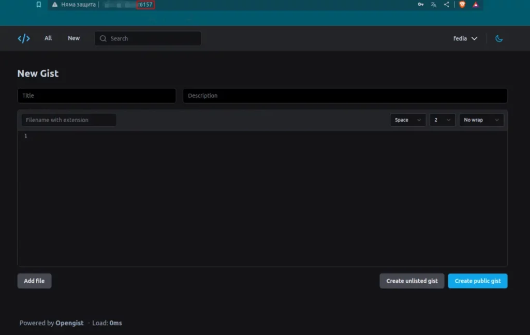Focus the Filename with extension field
This screenshot has width=530, height=335.
point(69,120)
